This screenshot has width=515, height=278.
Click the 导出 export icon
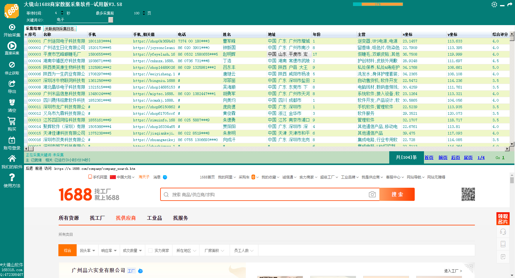12,84
